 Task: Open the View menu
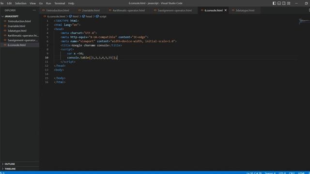click(32, 3)
